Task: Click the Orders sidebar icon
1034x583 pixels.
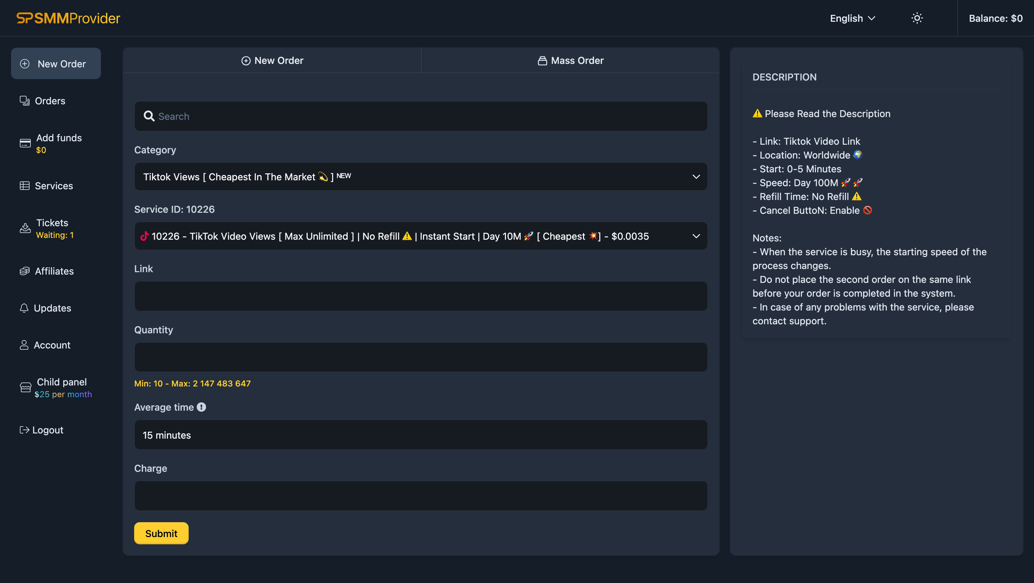Action: tap(25, 101)
